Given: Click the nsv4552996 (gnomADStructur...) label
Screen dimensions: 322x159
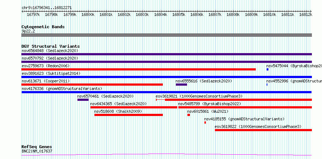Looking at the screenshot, I should coord(294,81).
